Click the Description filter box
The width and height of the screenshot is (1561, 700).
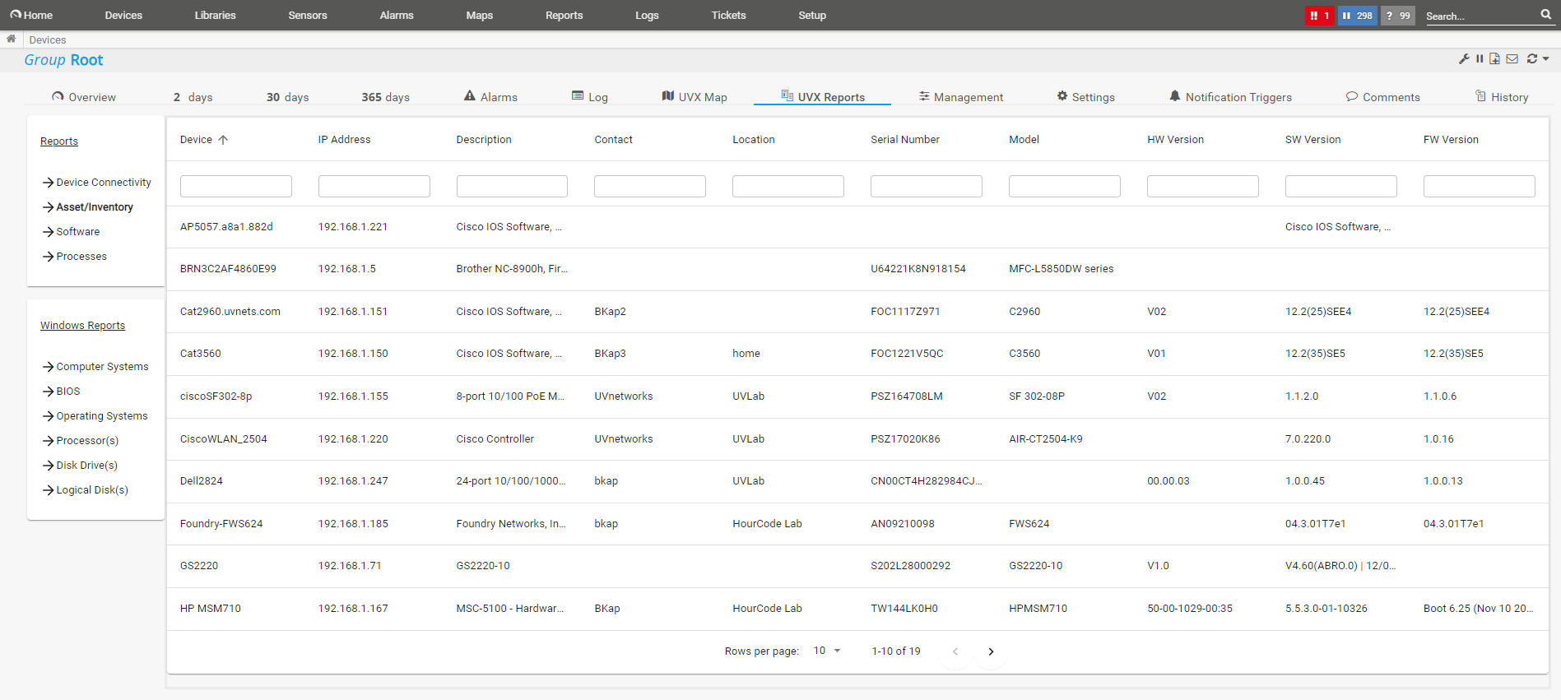(512, 186)
